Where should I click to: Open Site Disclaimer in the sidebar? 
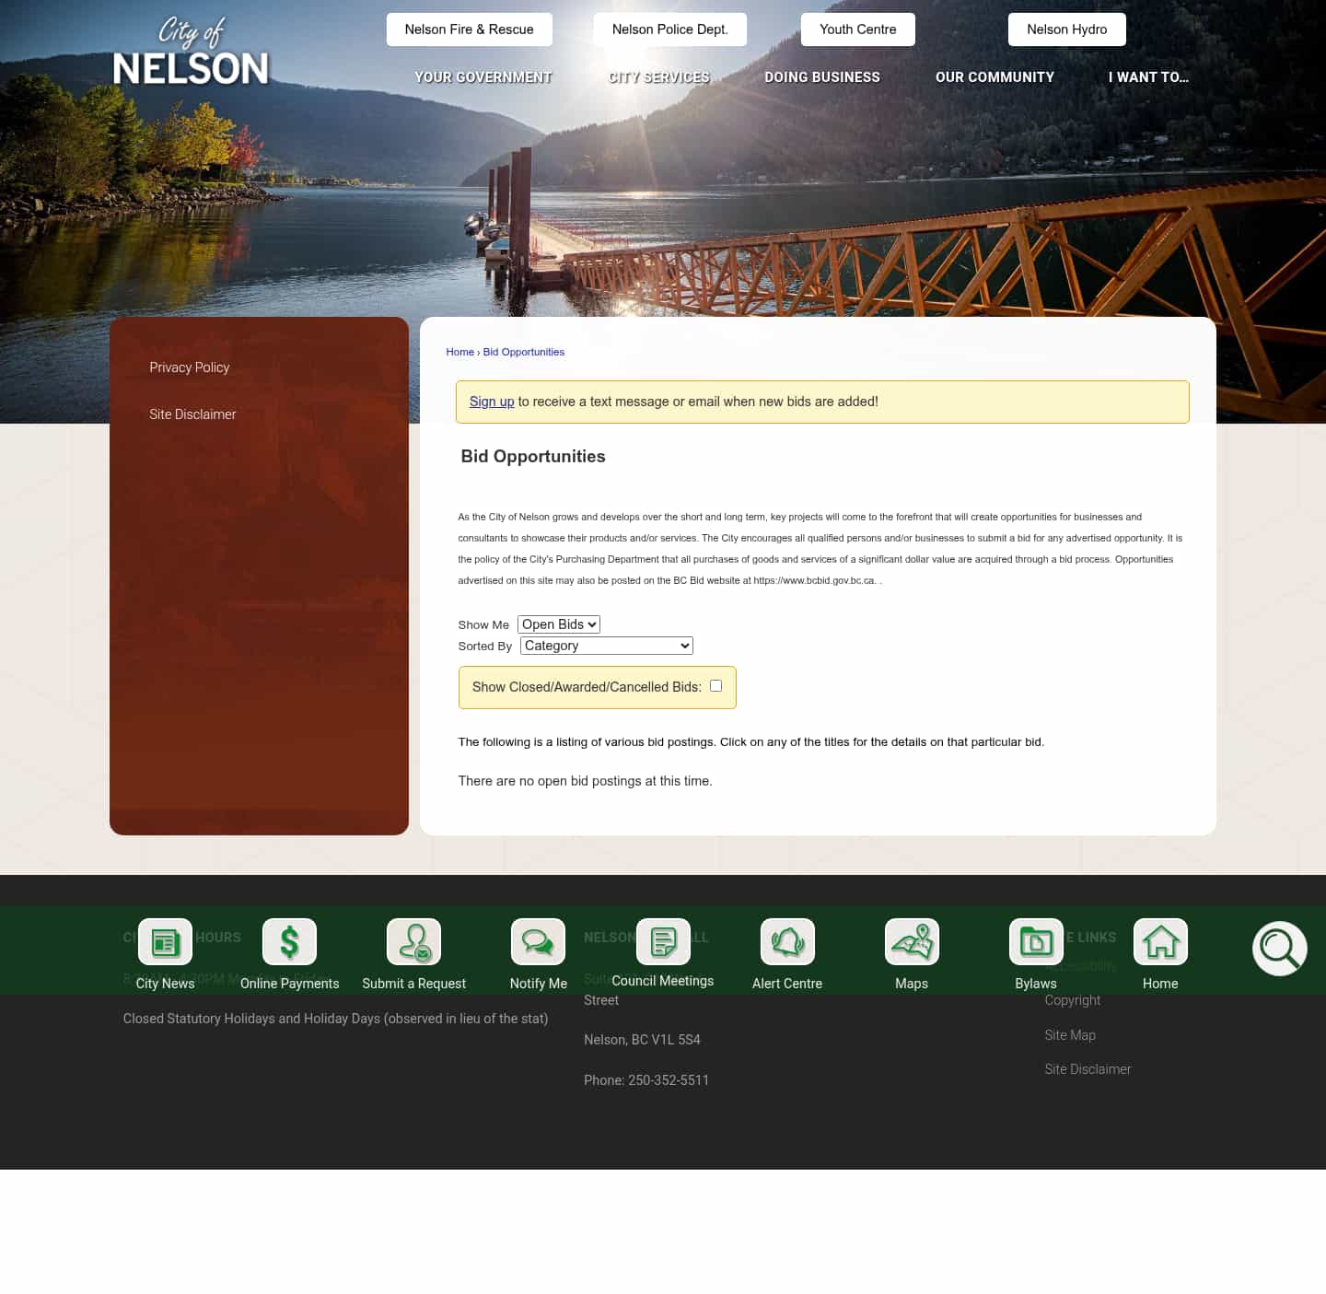192,414
